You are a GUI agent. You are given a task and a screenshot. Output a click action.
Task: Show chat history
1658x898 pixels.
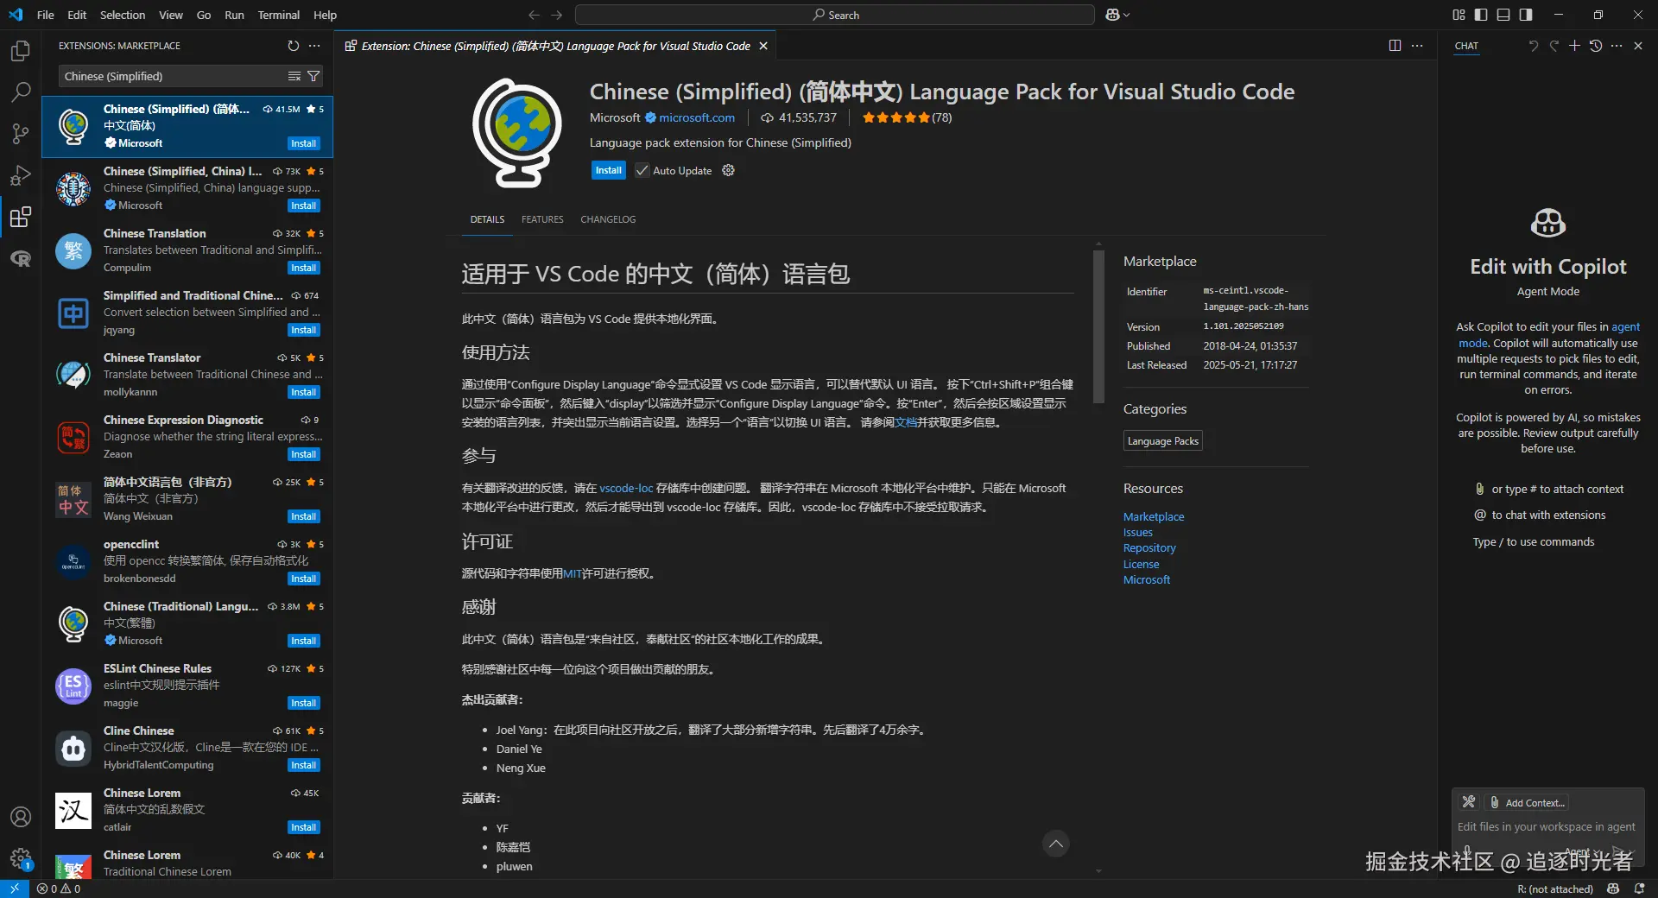[x=1596, y=46]
